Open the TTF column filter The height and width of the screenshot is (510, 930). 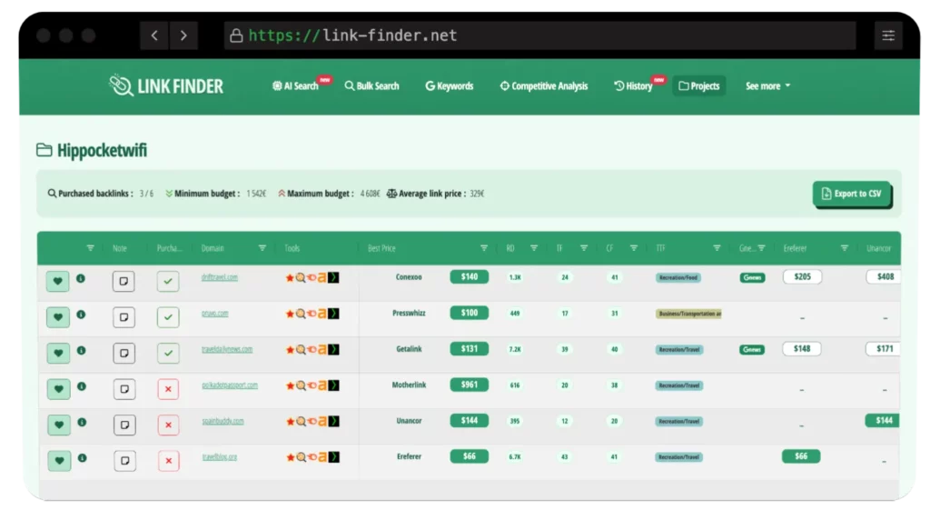click(717, 248)
